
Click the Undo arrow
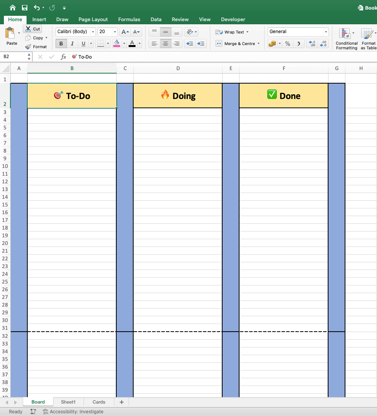37,7
